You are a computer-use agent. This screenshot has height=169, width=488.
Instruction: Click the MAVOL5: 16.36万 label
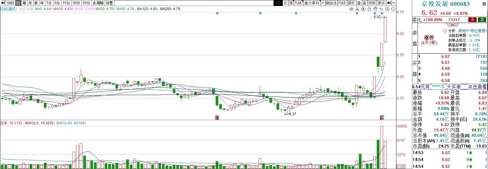(x=39, y=123)
